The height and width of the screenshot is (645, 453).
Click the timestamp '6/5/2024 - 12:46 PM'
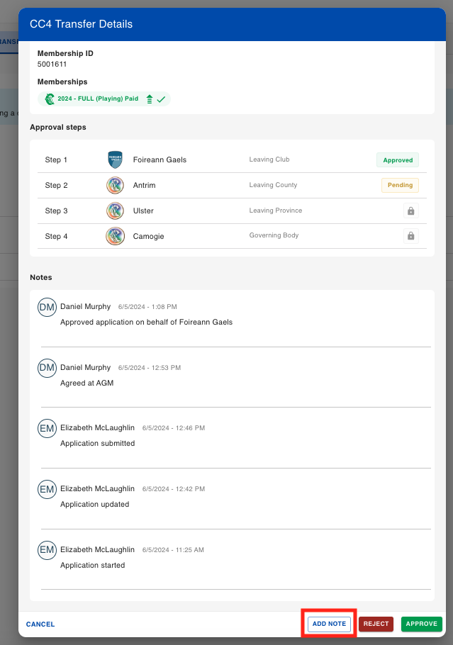pyautogui.click(x=174, y=428)
